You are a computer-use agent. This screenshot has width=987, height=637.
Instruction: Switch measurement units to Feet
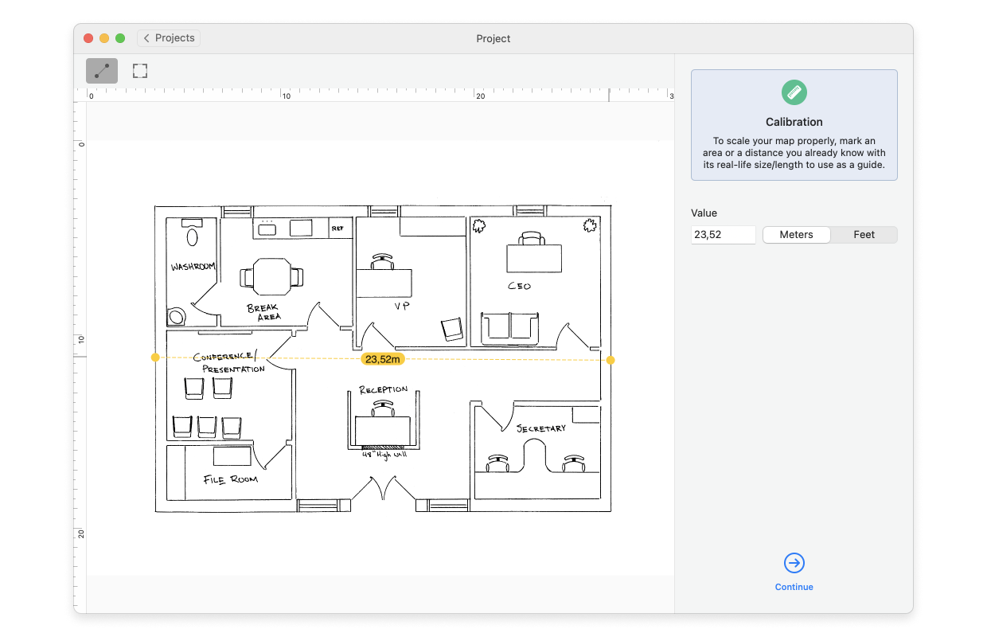click(x=864, y=234)
